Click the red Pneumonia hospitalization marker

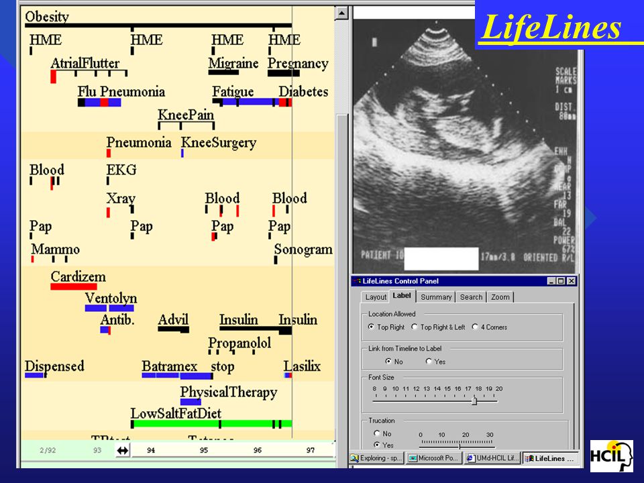pyautogui.click(x=109, y=153)
